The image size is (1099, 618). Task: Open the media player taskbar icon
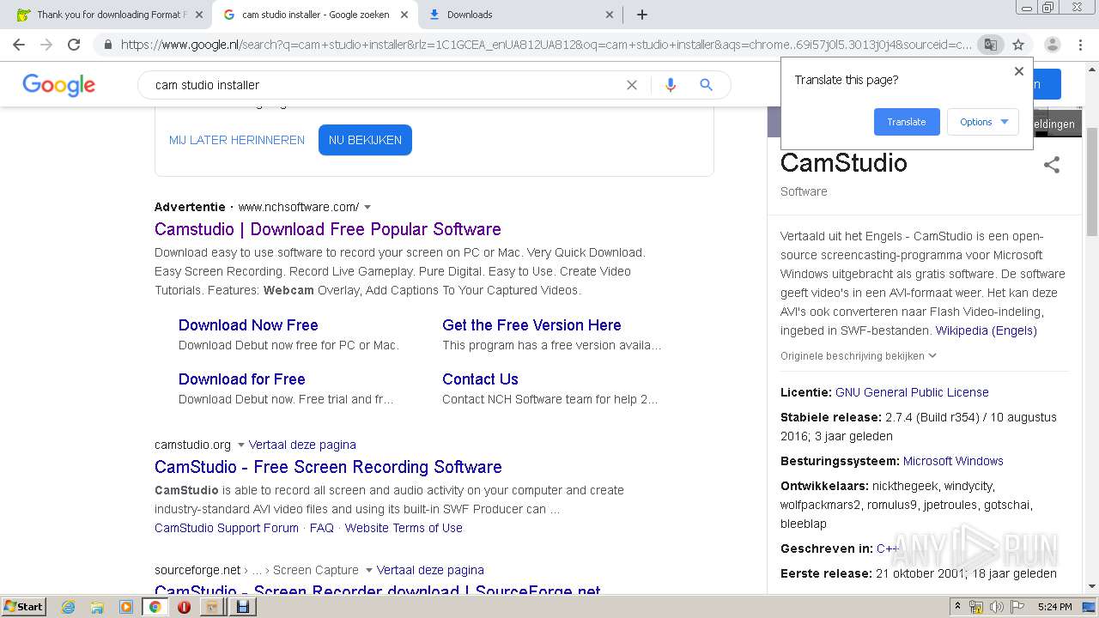(125, 607)
